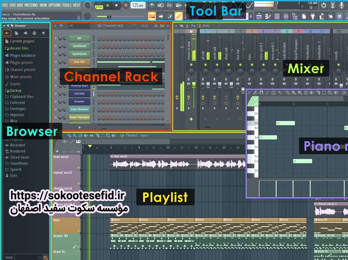The width and height of the screenshot is (348, 260).
Task: Toggle SONG mode switch
Action: pyautogui.click(x=99, y=7)
